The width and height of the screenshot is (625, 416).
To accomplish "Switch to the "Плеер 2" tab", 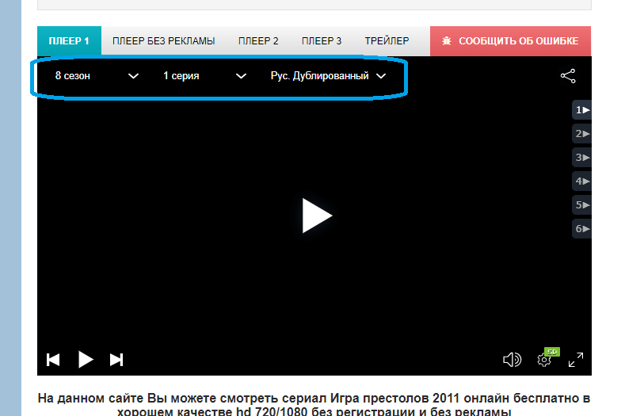I will 258,41.
